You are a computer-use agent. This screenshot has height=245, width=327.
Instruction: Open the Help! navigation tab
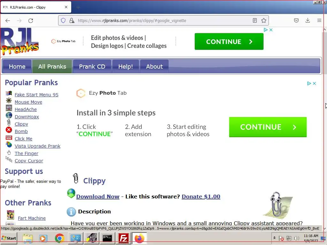pos(125,66)
